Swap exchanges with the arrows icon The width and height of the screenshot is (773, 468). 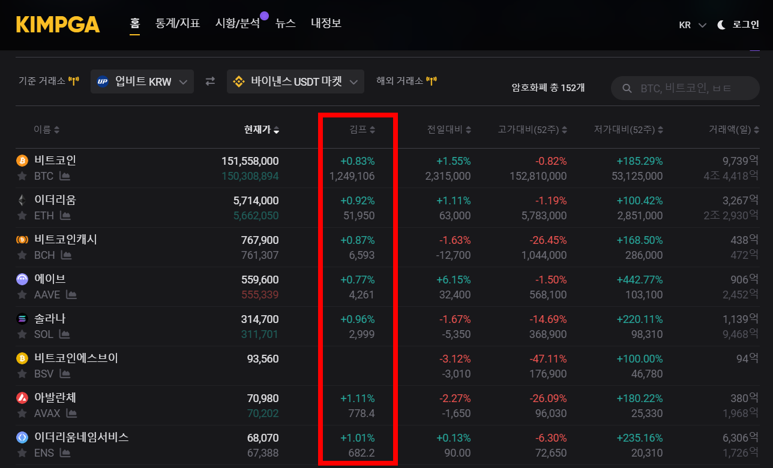tap(210, 81)
